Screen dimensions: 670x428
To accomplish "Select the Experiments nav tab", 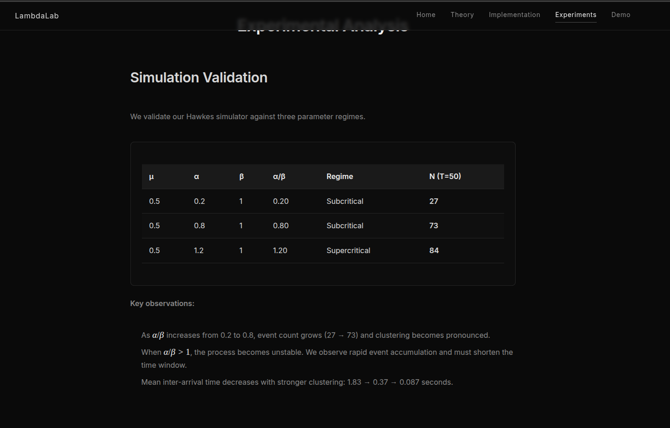I will (576, 15).
